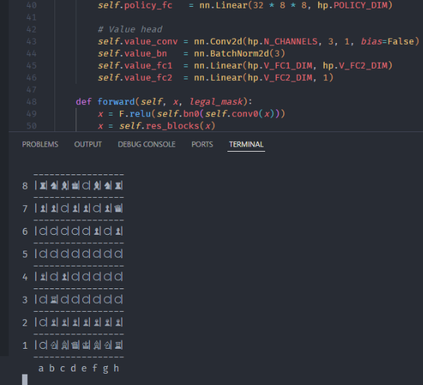Select the white rook on h1
423x385 pixels.
(119, 345)
